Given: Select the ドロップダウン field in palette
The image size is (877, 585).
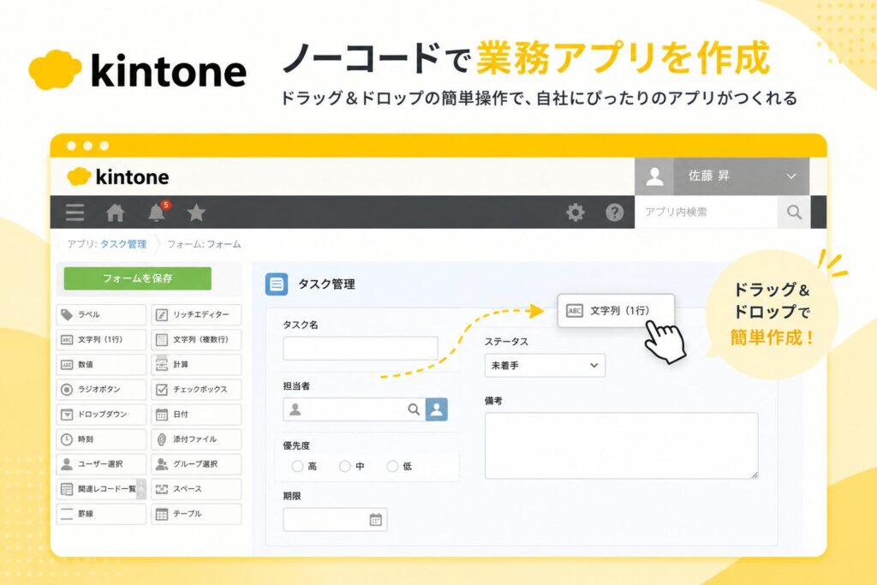Looking at the screenshot, I should tap(101, 415).
